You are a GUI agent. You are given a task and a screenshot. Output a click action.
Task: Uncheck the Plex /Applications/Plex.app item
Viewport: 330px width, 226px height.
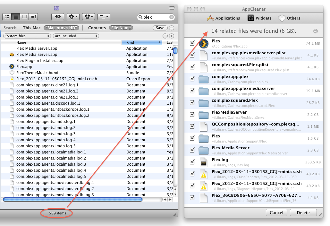(192, 43)
